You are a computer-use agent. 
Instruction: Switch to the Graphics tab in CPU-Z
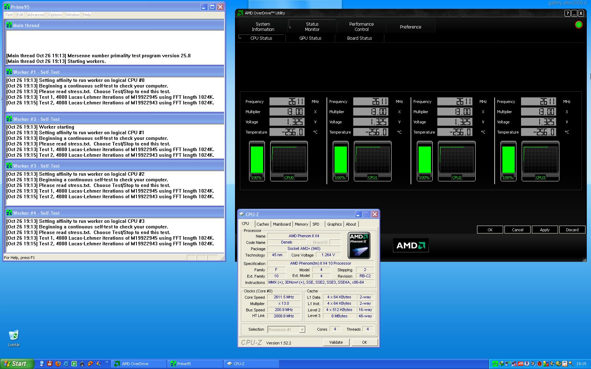[334, 224]
